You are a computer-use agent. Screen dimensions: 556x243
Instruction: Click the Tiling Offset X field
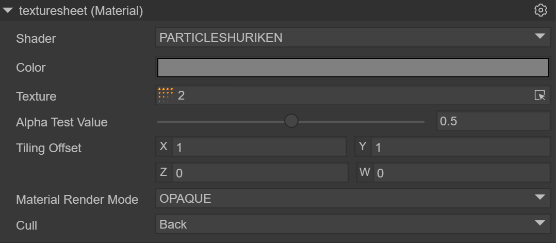[x=259, y=147]
